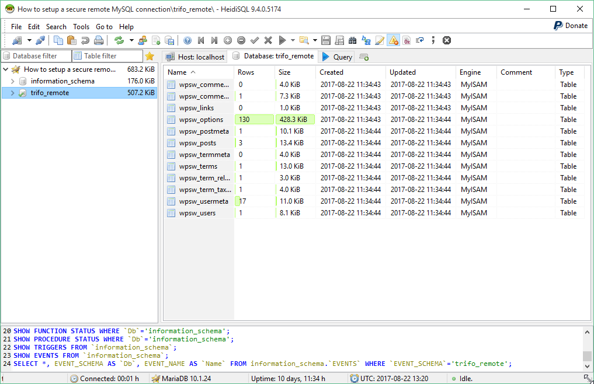Click the Delete row minus icon
This screenshot has height=384, width=594.
click(241, 40)
